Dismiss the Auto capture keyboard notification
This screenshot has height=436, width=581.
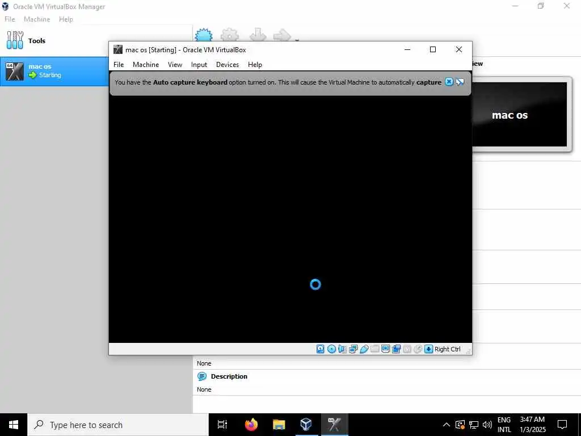coord(449,82)
